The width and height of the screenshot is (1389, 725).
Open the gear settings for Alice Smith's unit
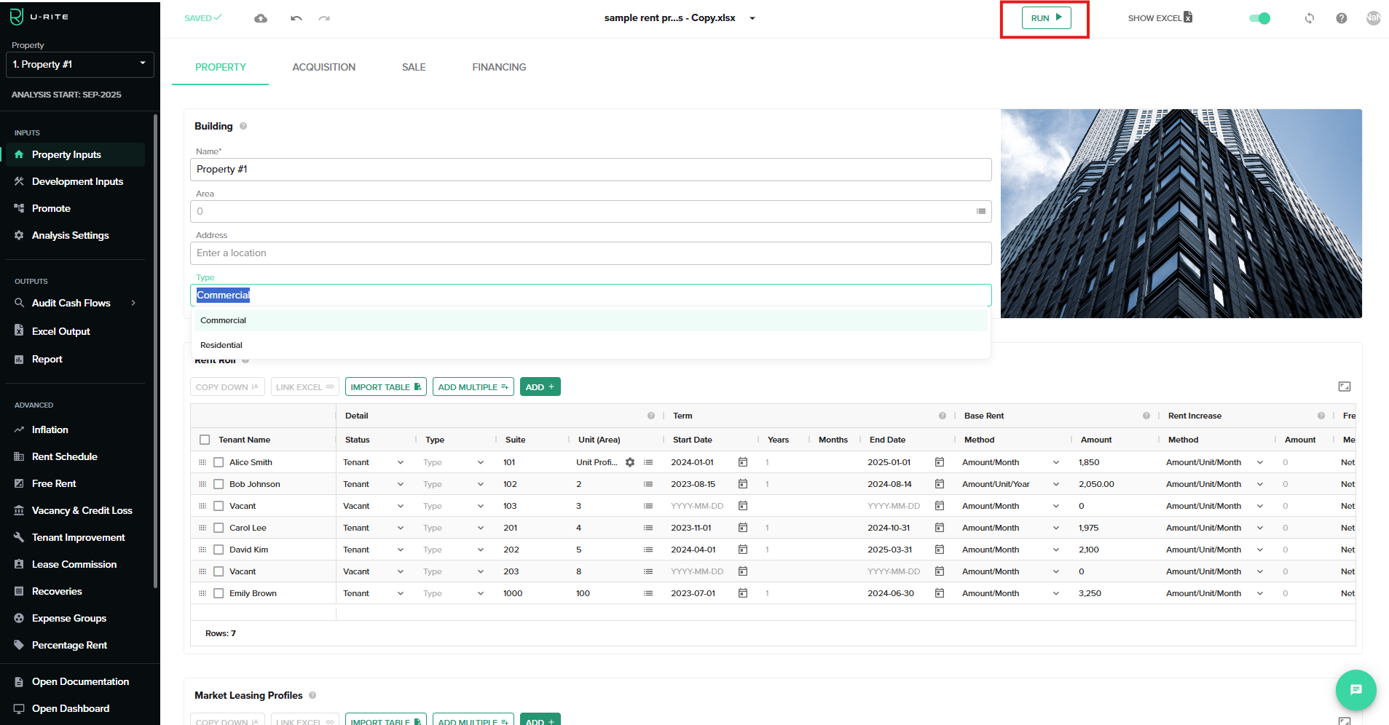coord(630,462)
